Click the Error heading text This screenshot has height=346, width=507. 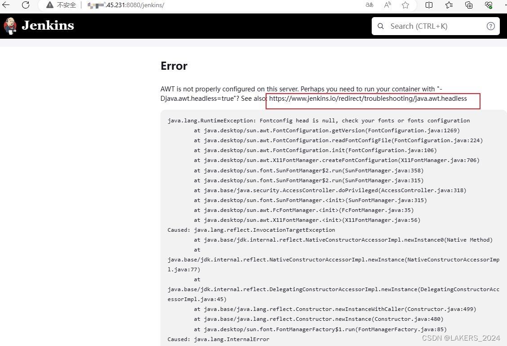click(174, 66)
